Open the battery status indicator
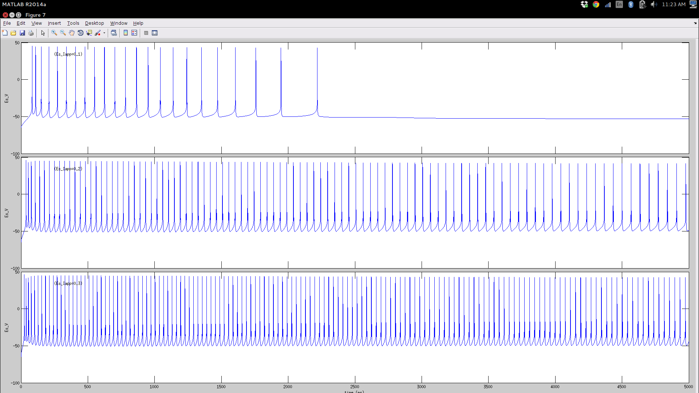The width and height of the screenshot is (699, 393). coord(643,4)
